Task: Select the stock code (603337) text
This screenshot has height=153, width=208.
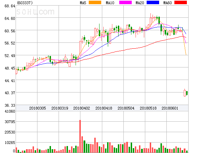Action: [x=25, y=3]
